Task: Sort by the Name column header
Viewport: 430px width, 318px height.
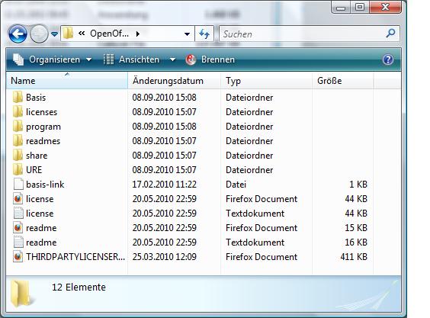Action: 67,81
